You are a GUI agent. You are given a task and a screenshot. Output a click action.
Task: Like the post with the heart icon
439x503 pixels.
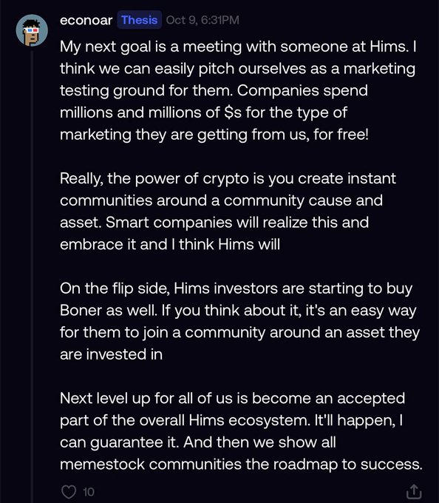click(69, 491)
